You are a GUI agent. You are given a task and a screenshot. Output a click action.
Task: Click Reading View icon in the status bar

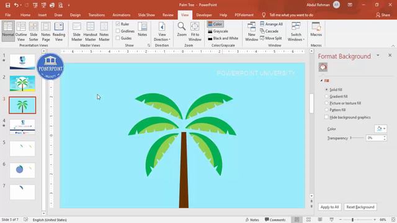(x=320, y=220)
